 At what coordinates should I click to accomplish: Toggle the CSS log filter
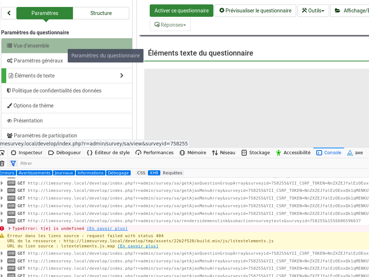(x=141, y=173)
